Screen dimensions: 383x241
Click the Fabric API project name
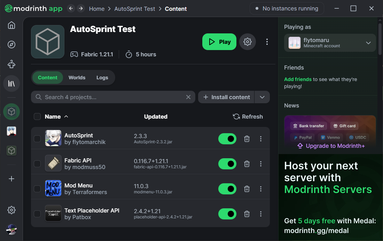[78, 160]
